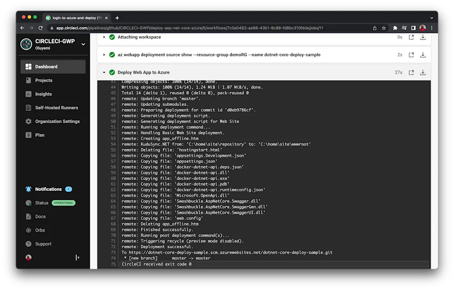The height and width of the screenshot is (290, 454).
Task: Click log line number 54
Action: click(113, 144)
